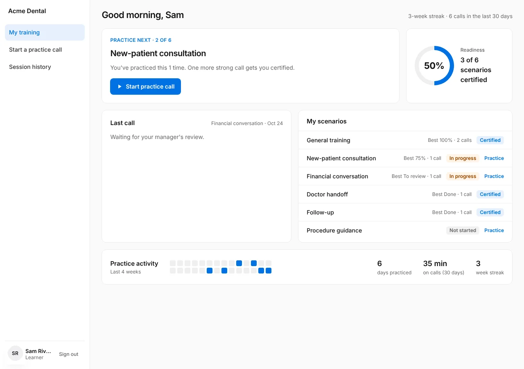Click Certified badge for Follow-up
524x369 pixels.
pyautogui.click(x=490, y=212)
